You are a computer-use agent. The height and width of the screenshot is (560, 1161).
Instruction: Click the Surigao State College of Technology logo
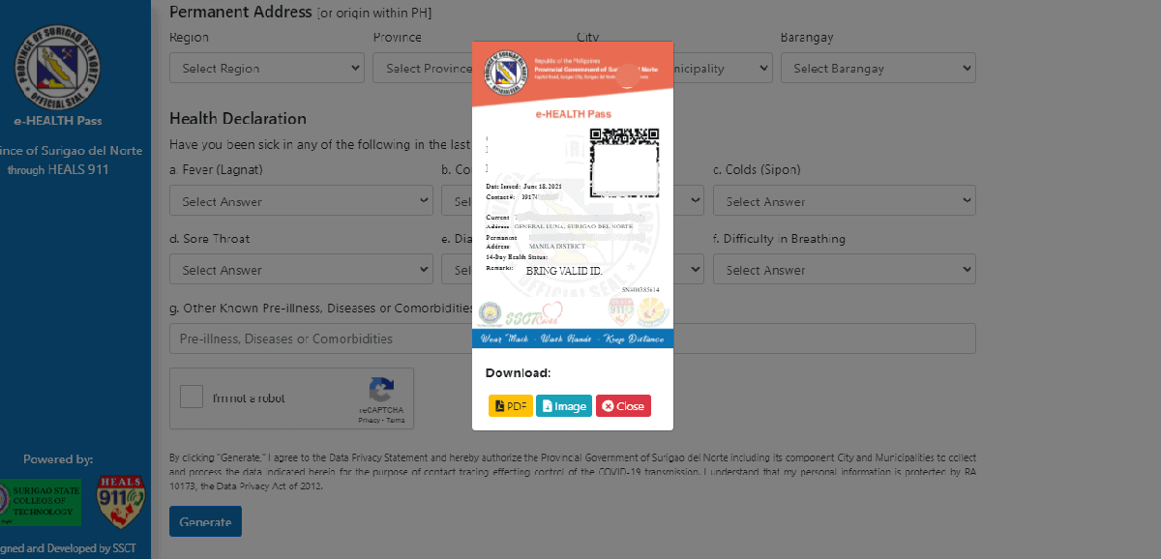click(39, 502)
